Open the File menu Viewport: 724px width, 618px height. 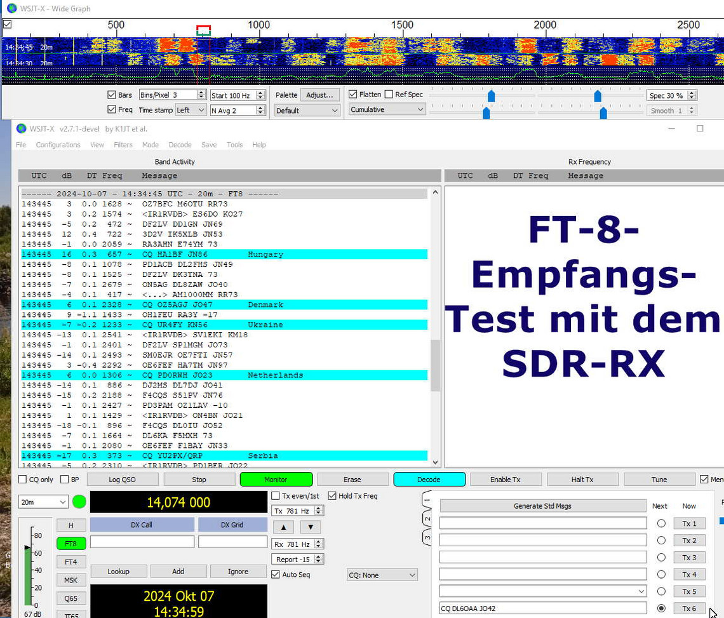coord(21,145)
